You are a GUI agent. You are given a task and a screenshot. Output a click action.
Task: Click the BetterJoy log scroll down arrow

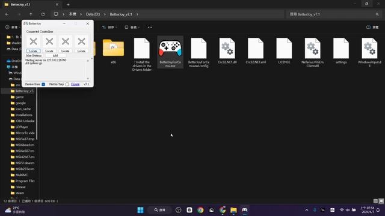[88, 79]
